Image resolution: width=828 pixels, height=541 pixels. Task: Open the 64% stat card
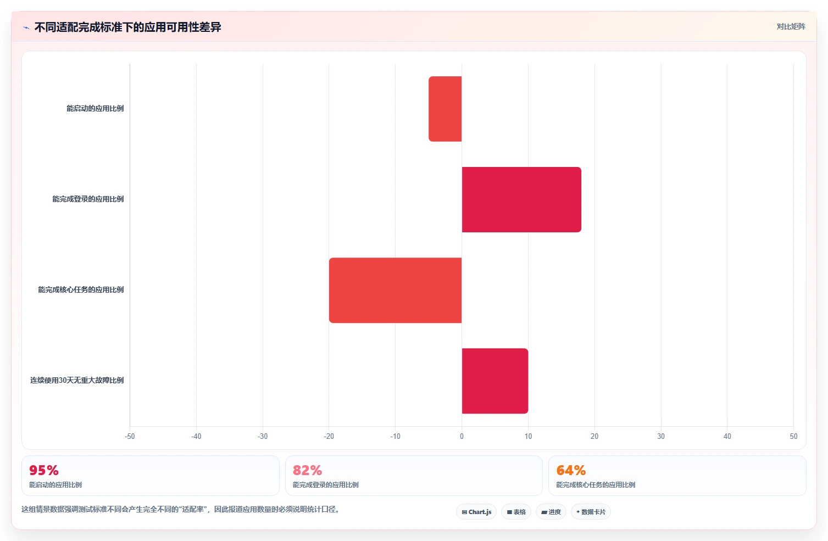(x=677, y=476)
